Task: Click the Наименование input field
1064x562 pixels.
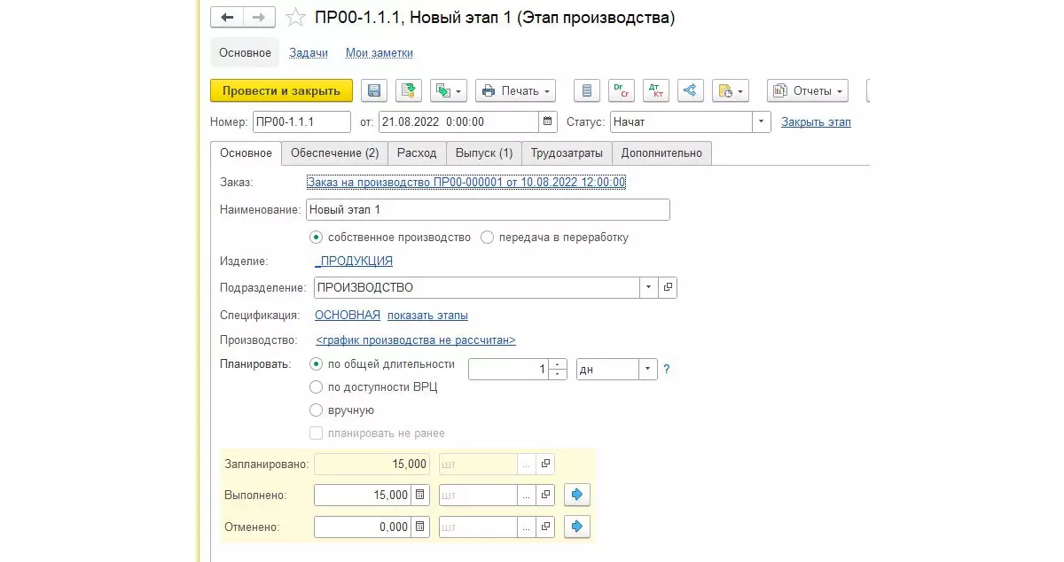Action: click(488, 209)
